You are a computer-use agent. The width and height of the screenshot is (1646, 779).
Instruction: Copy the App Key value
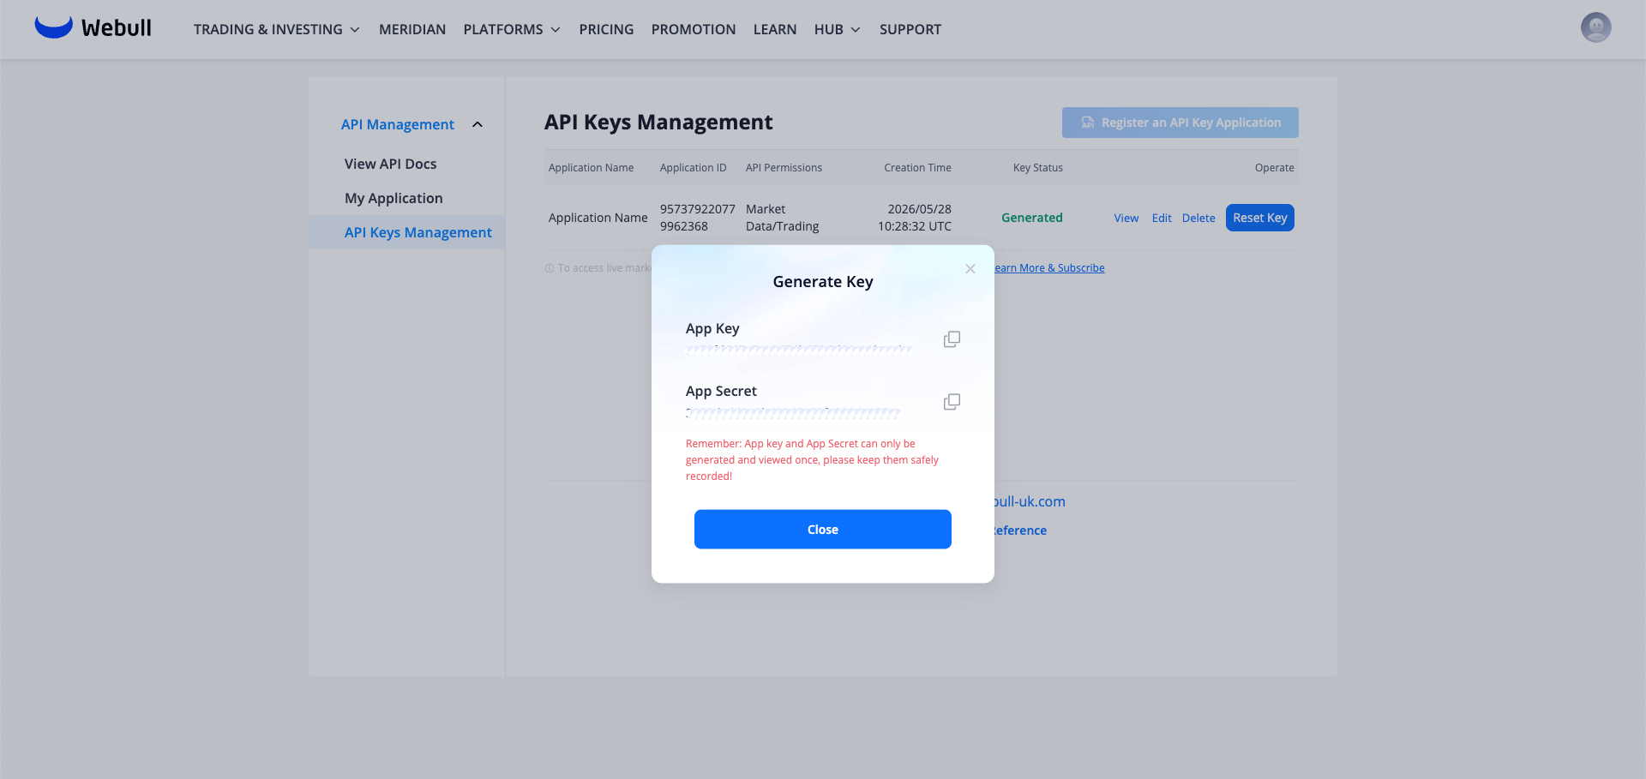[952, 339]
